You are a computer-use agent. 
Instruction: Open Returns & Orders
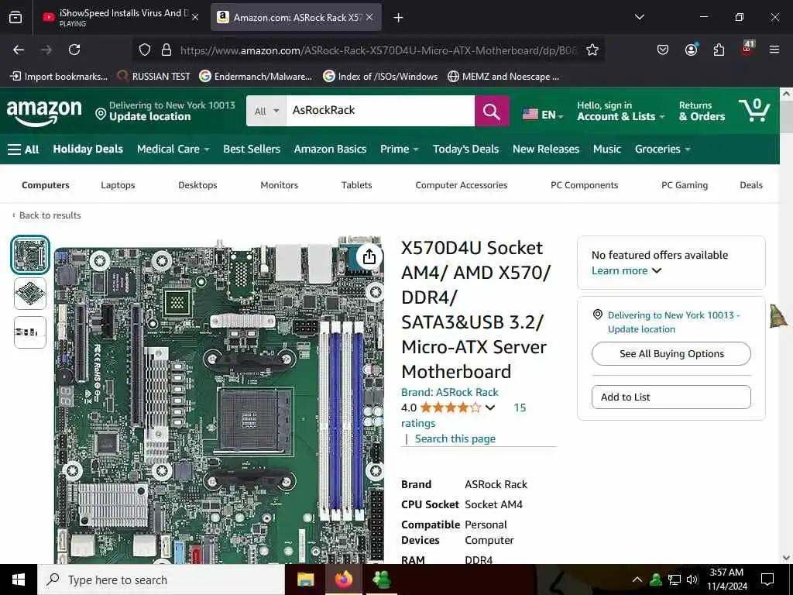702,111
